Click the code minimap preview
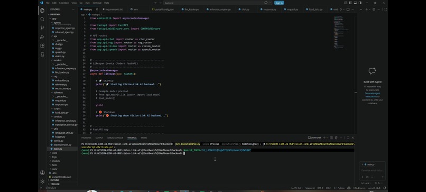Screen dimensions: 426x192 tap(341, 33)
